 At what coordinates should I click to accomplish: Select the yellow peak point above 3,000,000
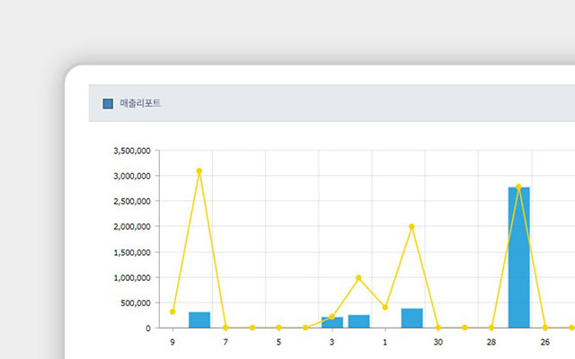point(199,171)
